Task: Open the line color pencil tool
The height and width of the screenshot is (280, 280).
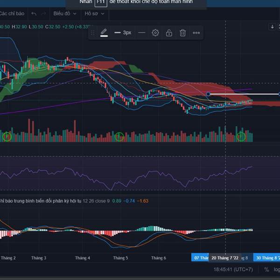Action: coord(104,33)
